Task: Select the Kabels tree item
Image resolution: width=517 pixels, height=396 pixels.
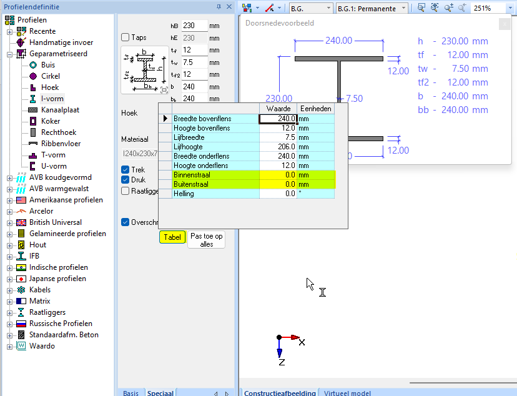Action: point(40,290)
